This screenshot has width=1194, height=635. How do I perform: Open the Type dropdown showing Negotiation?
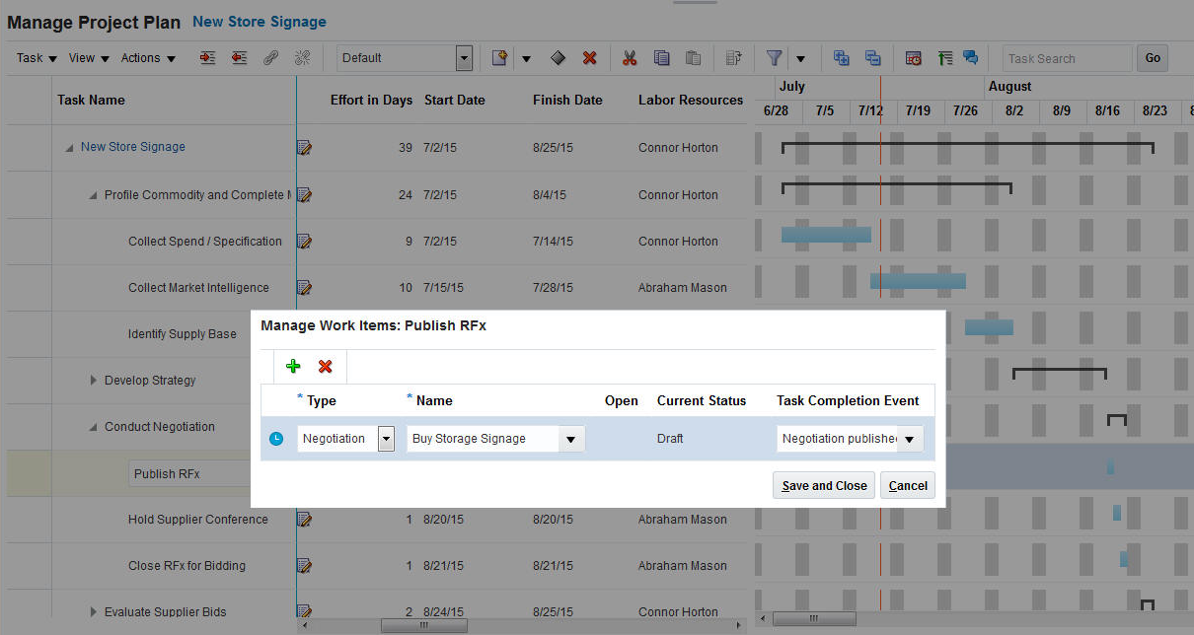click(x=386, y=439)
